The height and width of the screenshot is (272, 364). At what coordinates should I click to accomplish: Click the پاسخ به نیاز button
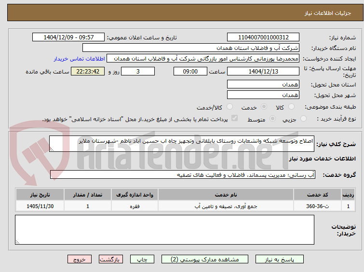click(x=280, y=260)
